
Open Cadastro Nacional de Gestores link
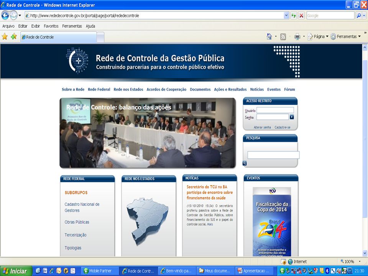[82, 207]
